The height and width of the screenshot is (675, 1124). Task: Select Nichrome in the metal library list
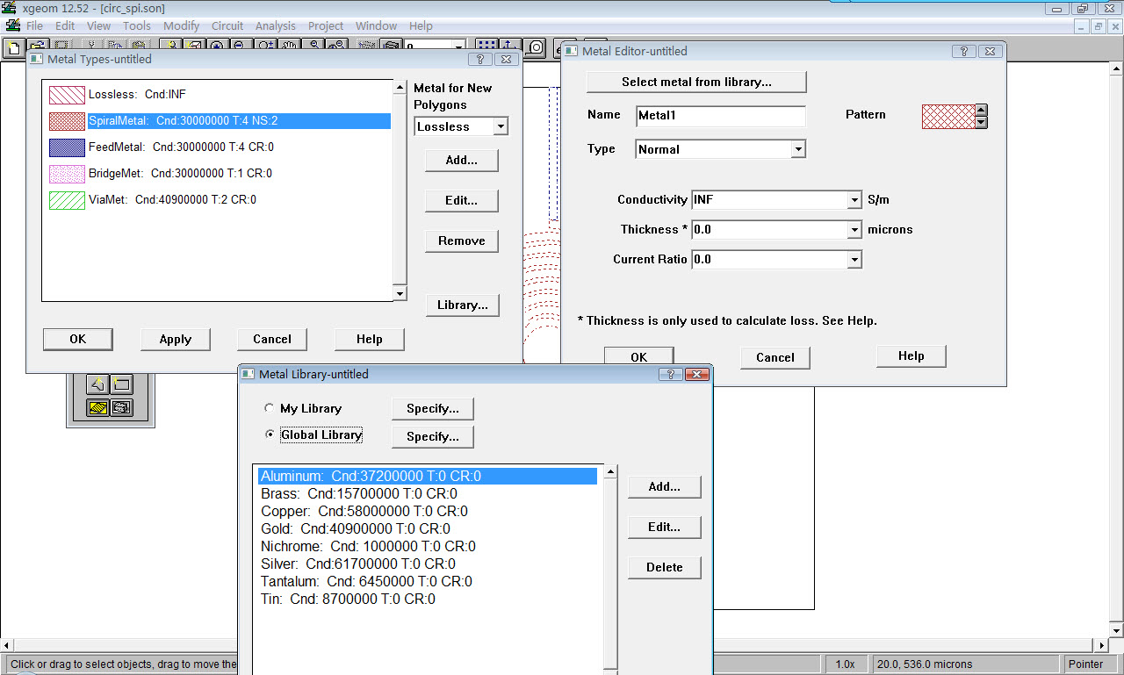(368, 547)
